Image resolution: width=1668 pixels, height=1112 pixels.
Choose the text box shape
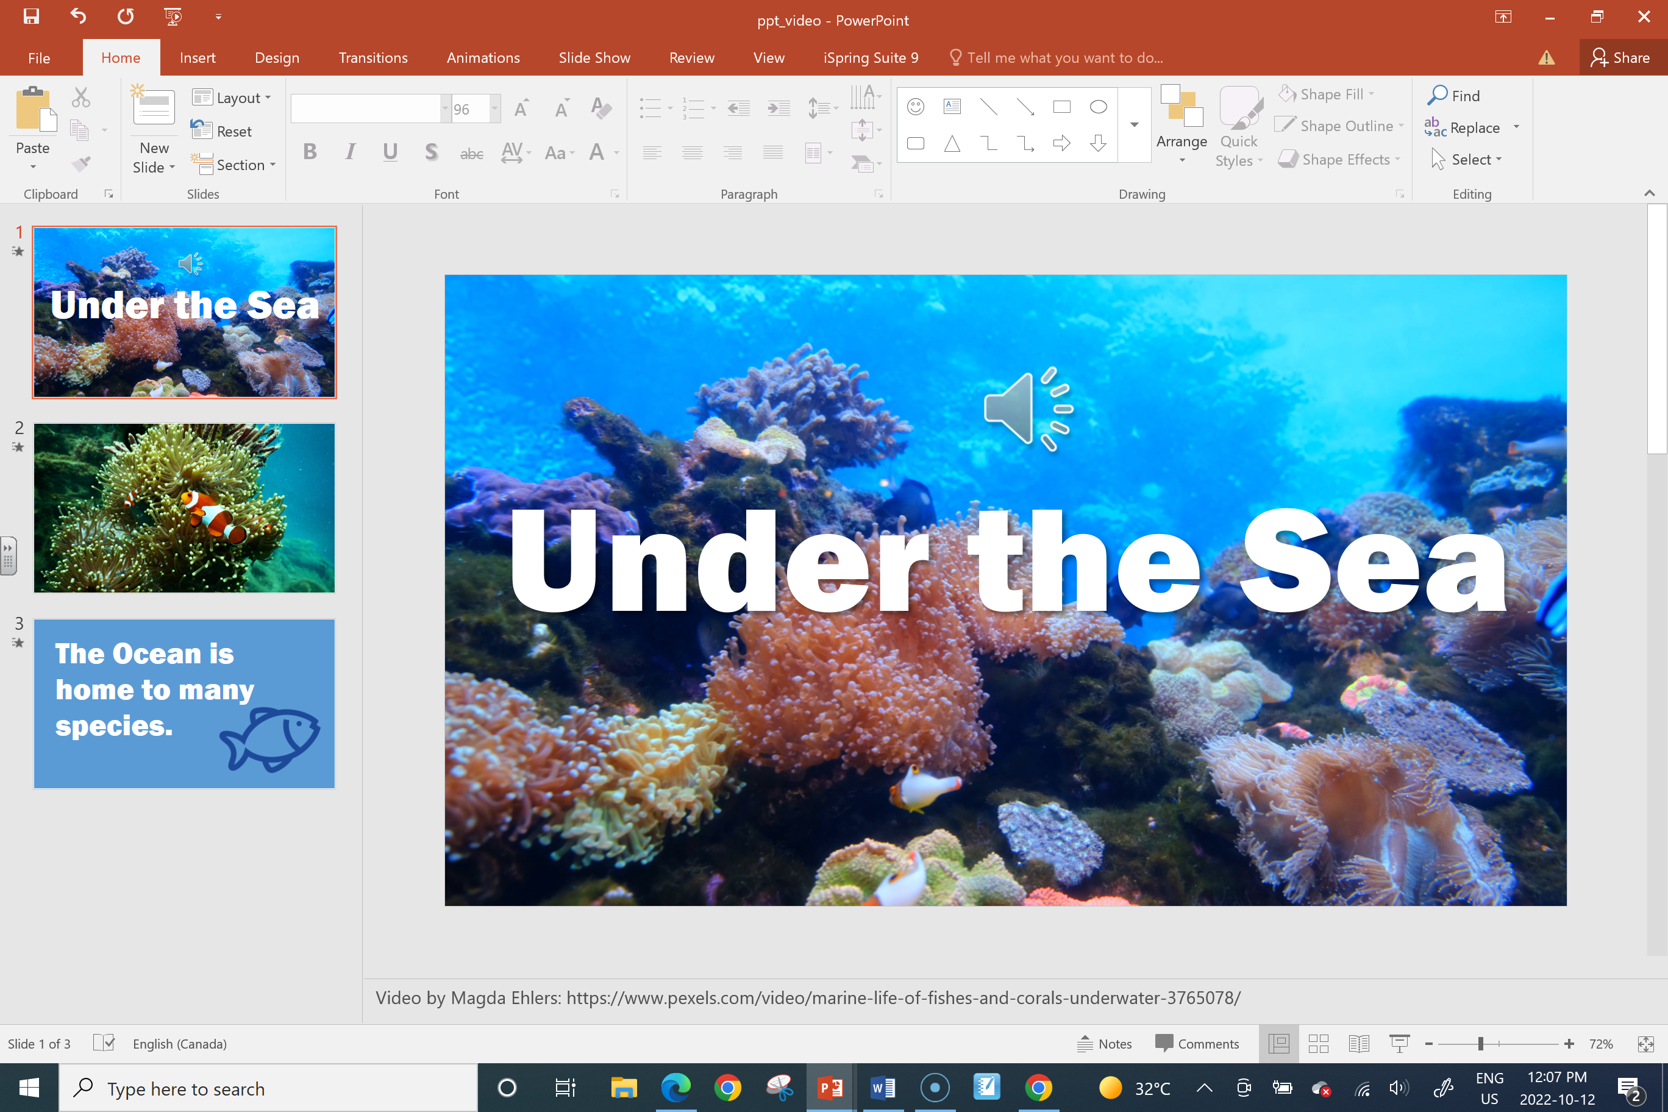click(x=952, y=107)
